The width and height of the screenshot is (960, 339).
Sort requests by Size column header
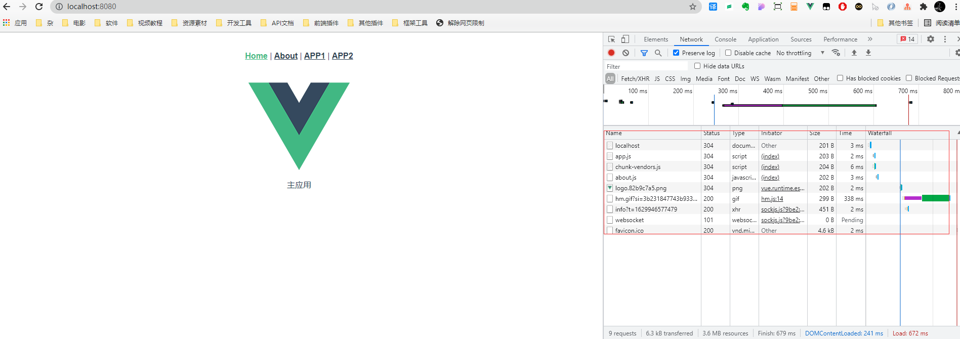pyautogui.click(x=822, y=133)
